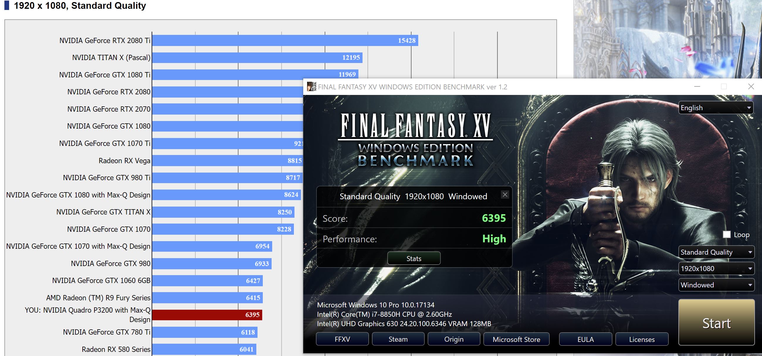Click the benchmark app icon in title bar
762x356 pixels.
pyautogui.click(x=311, y=86)
